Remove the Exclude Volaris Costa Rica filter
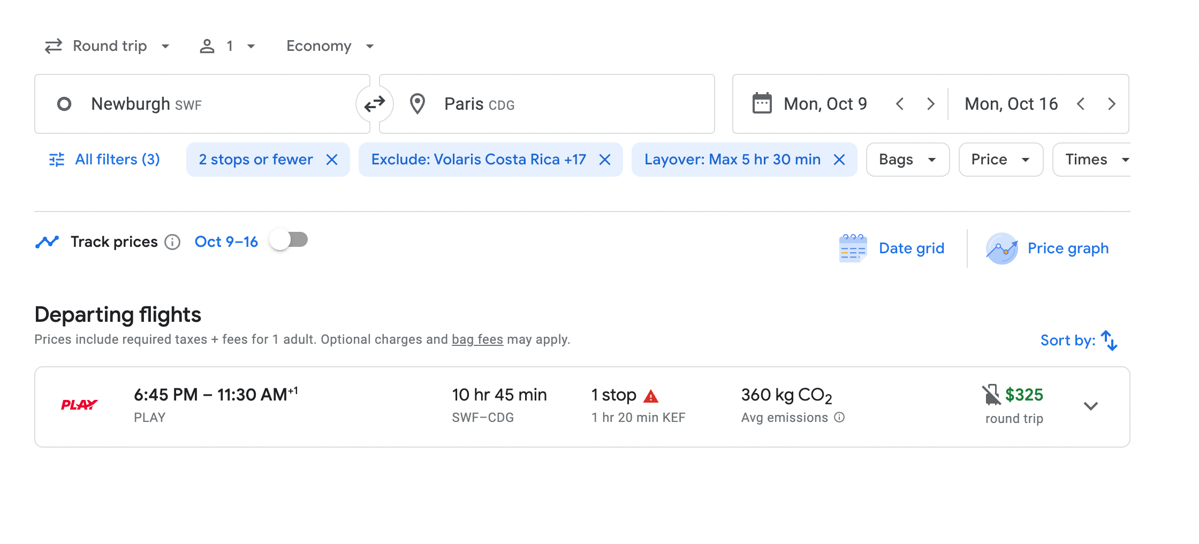The height and width of the screenshot is (544, 1199). (605, 160)
